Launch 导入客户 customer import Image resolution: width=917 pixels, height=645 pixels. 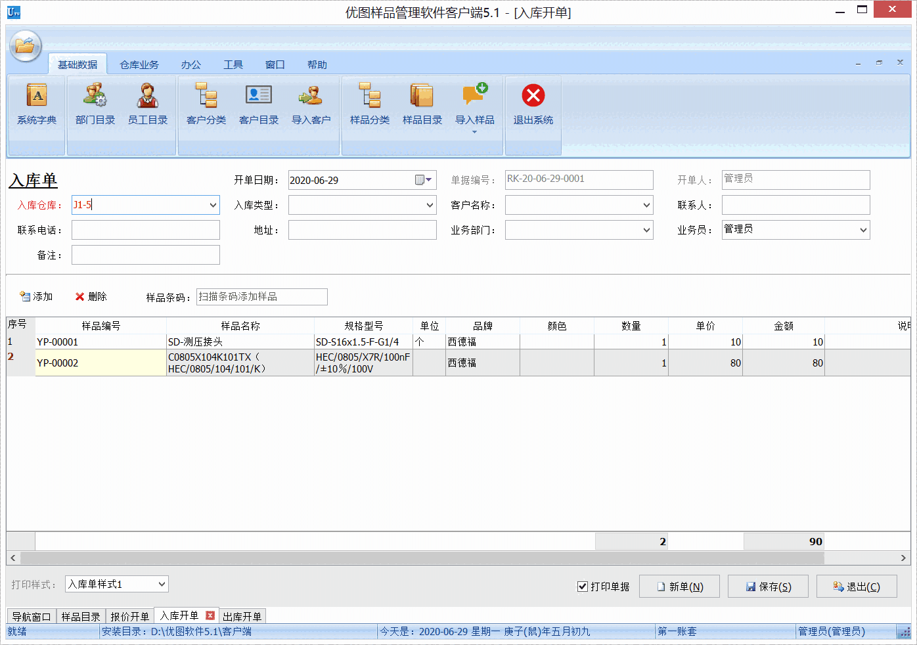(x=311, y=105)
